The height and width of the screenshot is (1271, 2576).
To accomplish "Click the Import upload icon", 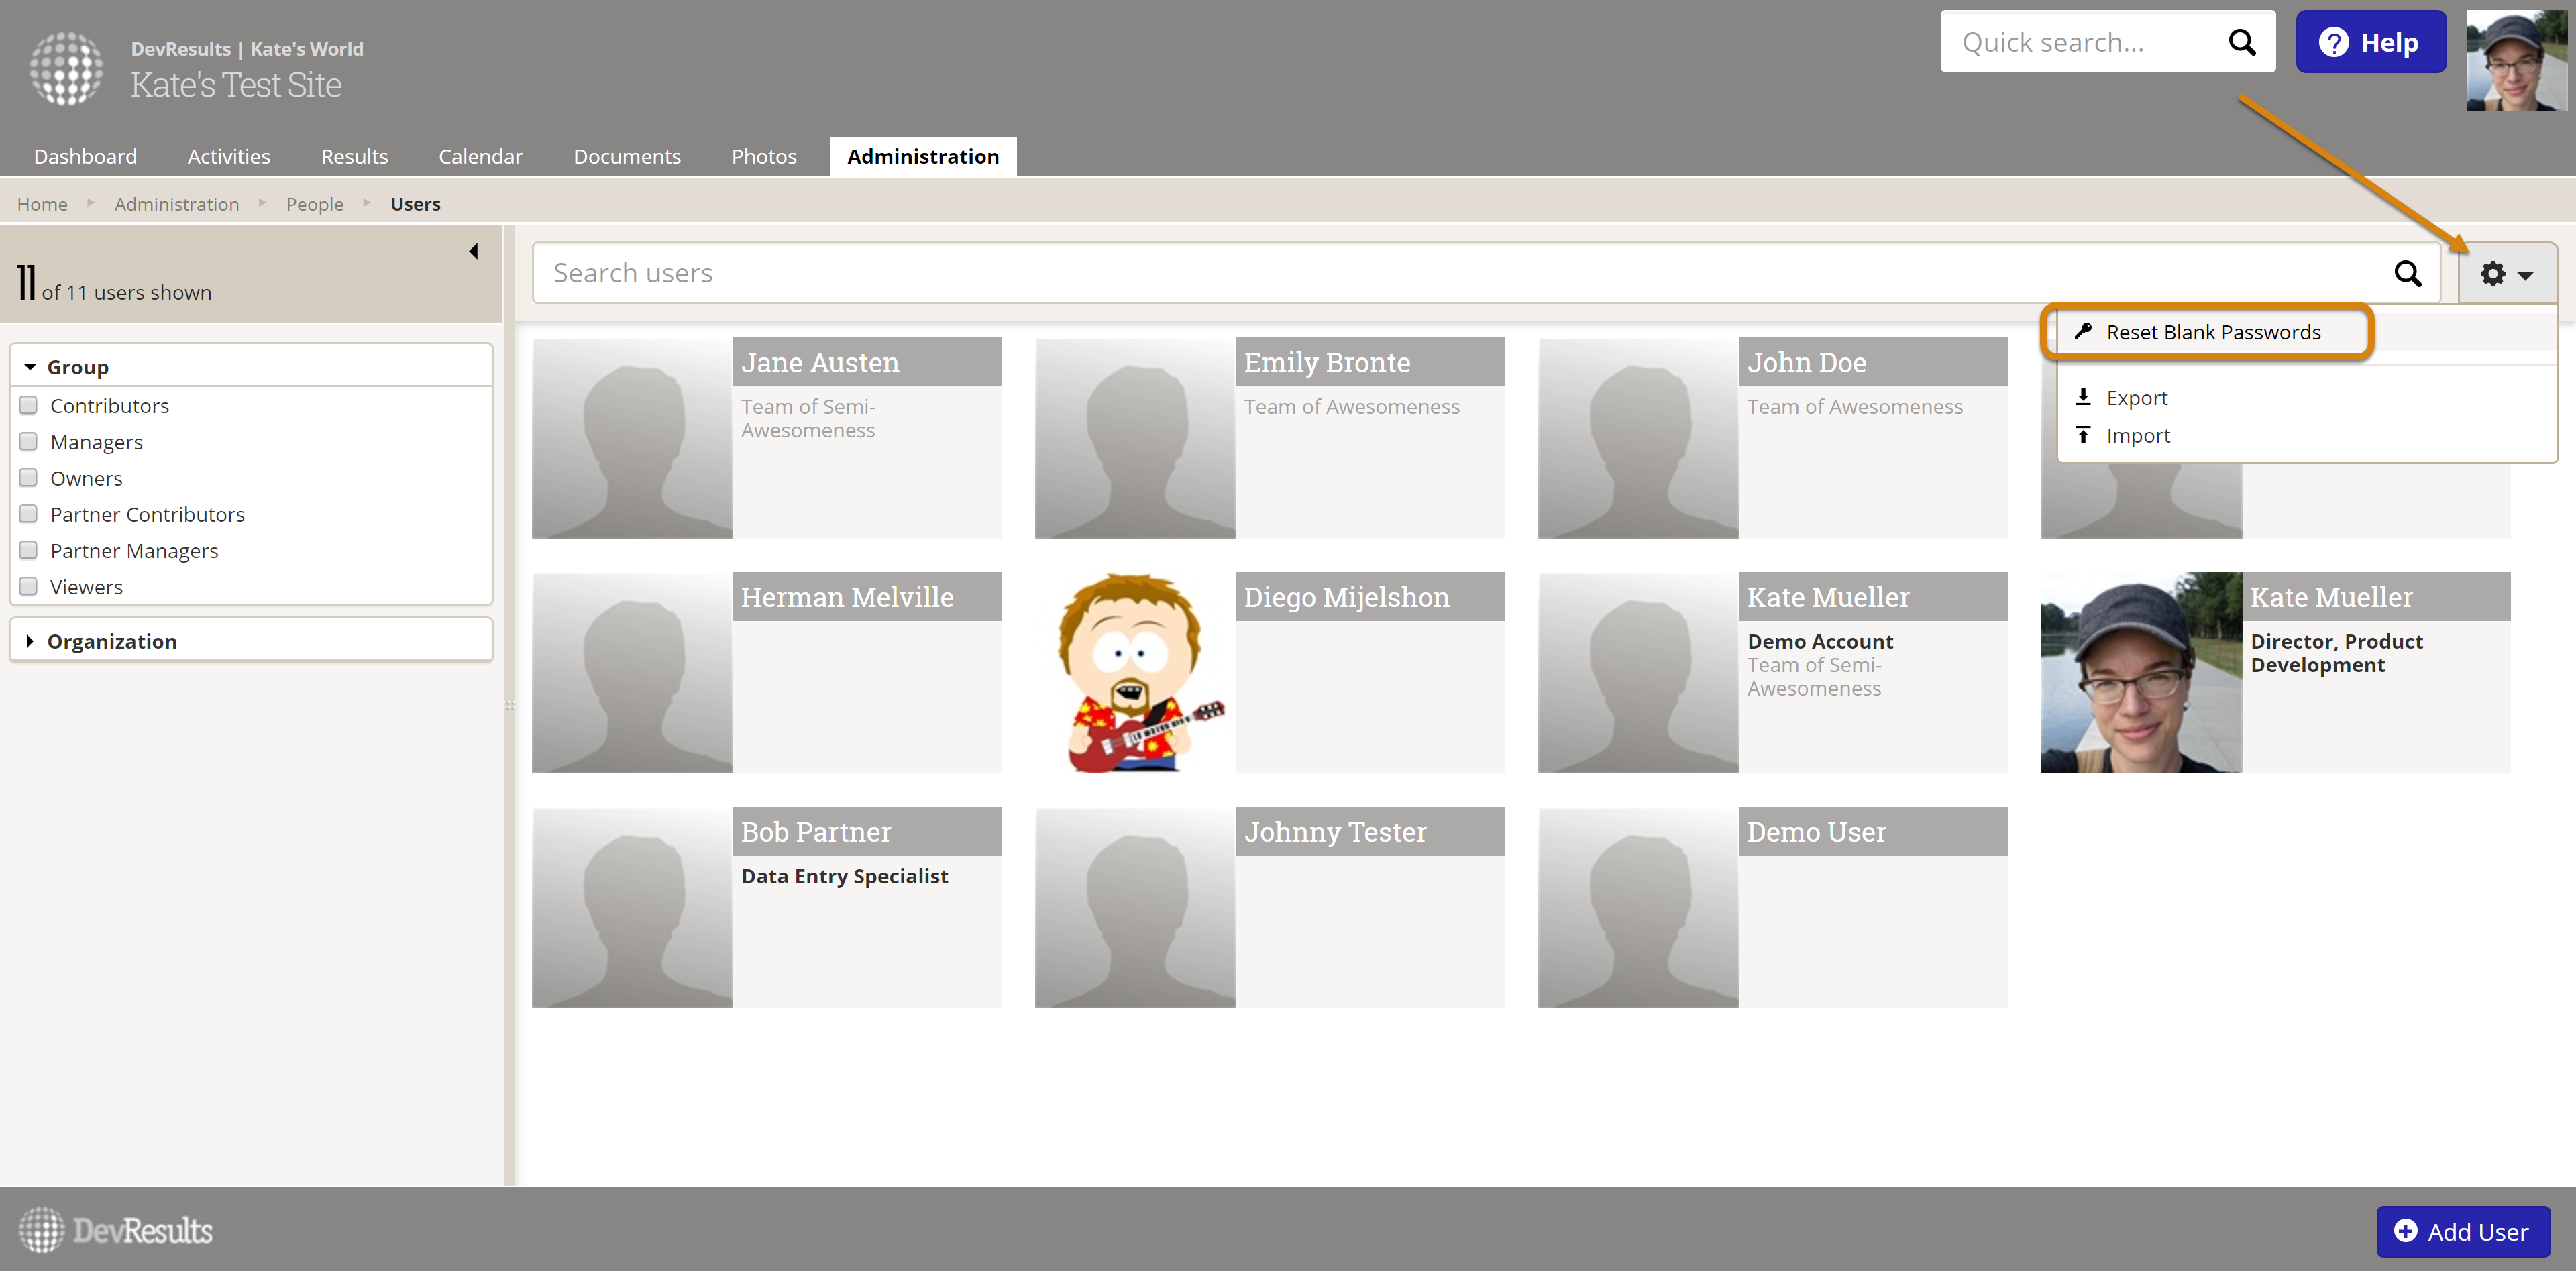I will click(x=2083, y=435).
